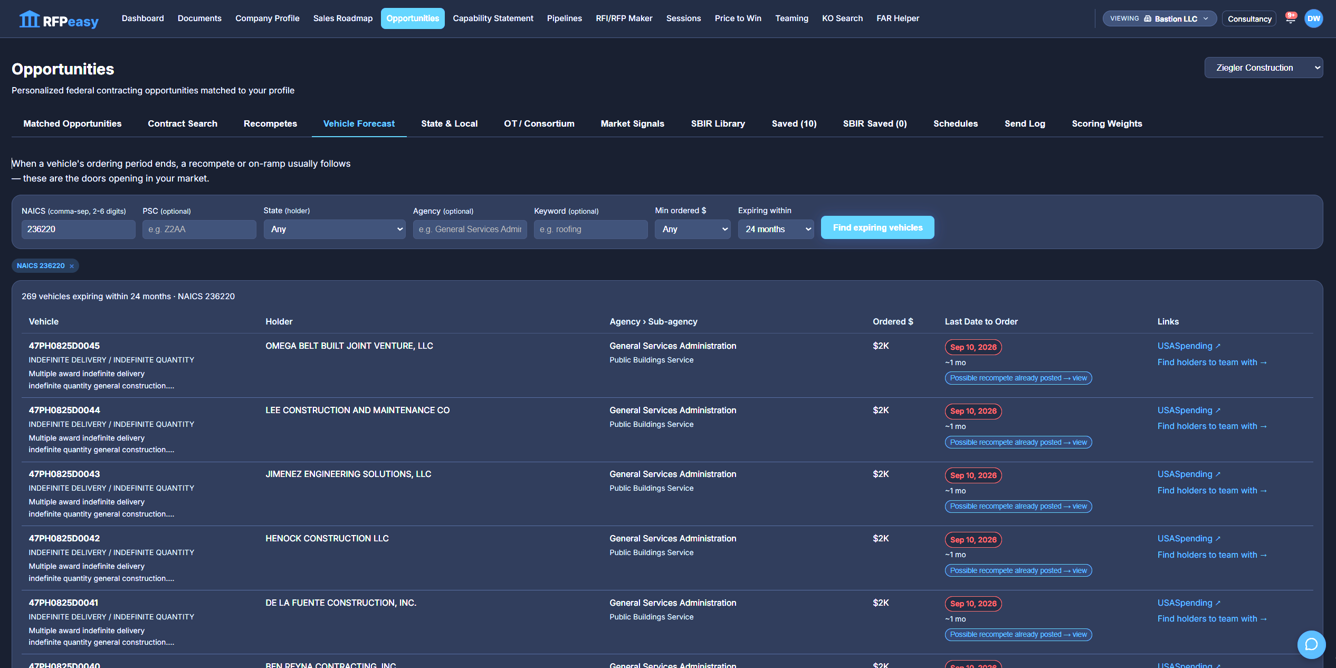Open the DW user avatar menu
This screenshot has width=1336, height=668.
point(1314,18)
